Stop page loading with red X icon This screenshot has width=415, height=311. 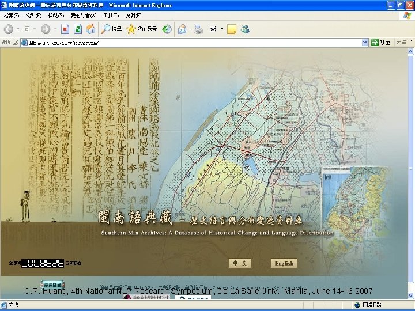pos(65,29)
